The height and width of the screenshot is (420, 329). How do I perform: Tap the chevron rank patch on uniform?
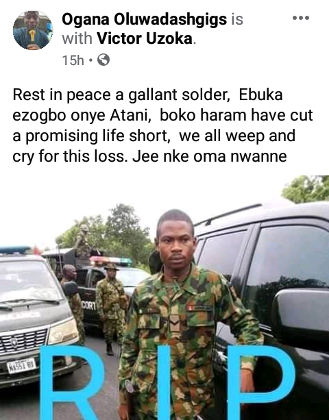(x=174, y=322)
